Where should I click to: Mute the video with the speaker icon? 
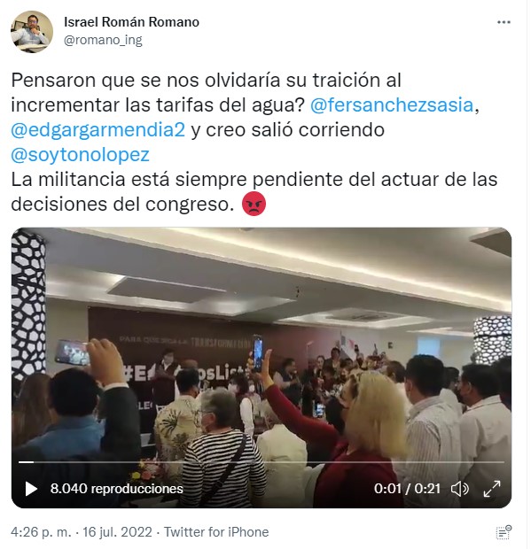click(459, 489)
